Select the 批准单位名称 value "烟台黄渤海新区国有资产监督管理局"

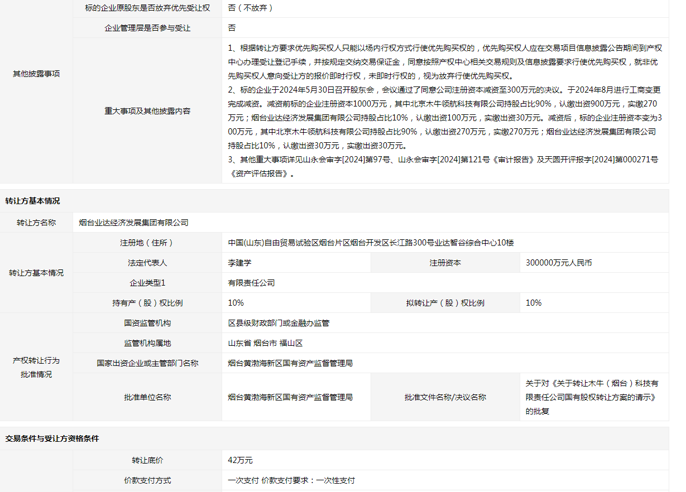pyautogui.click(x=290, y=397)
